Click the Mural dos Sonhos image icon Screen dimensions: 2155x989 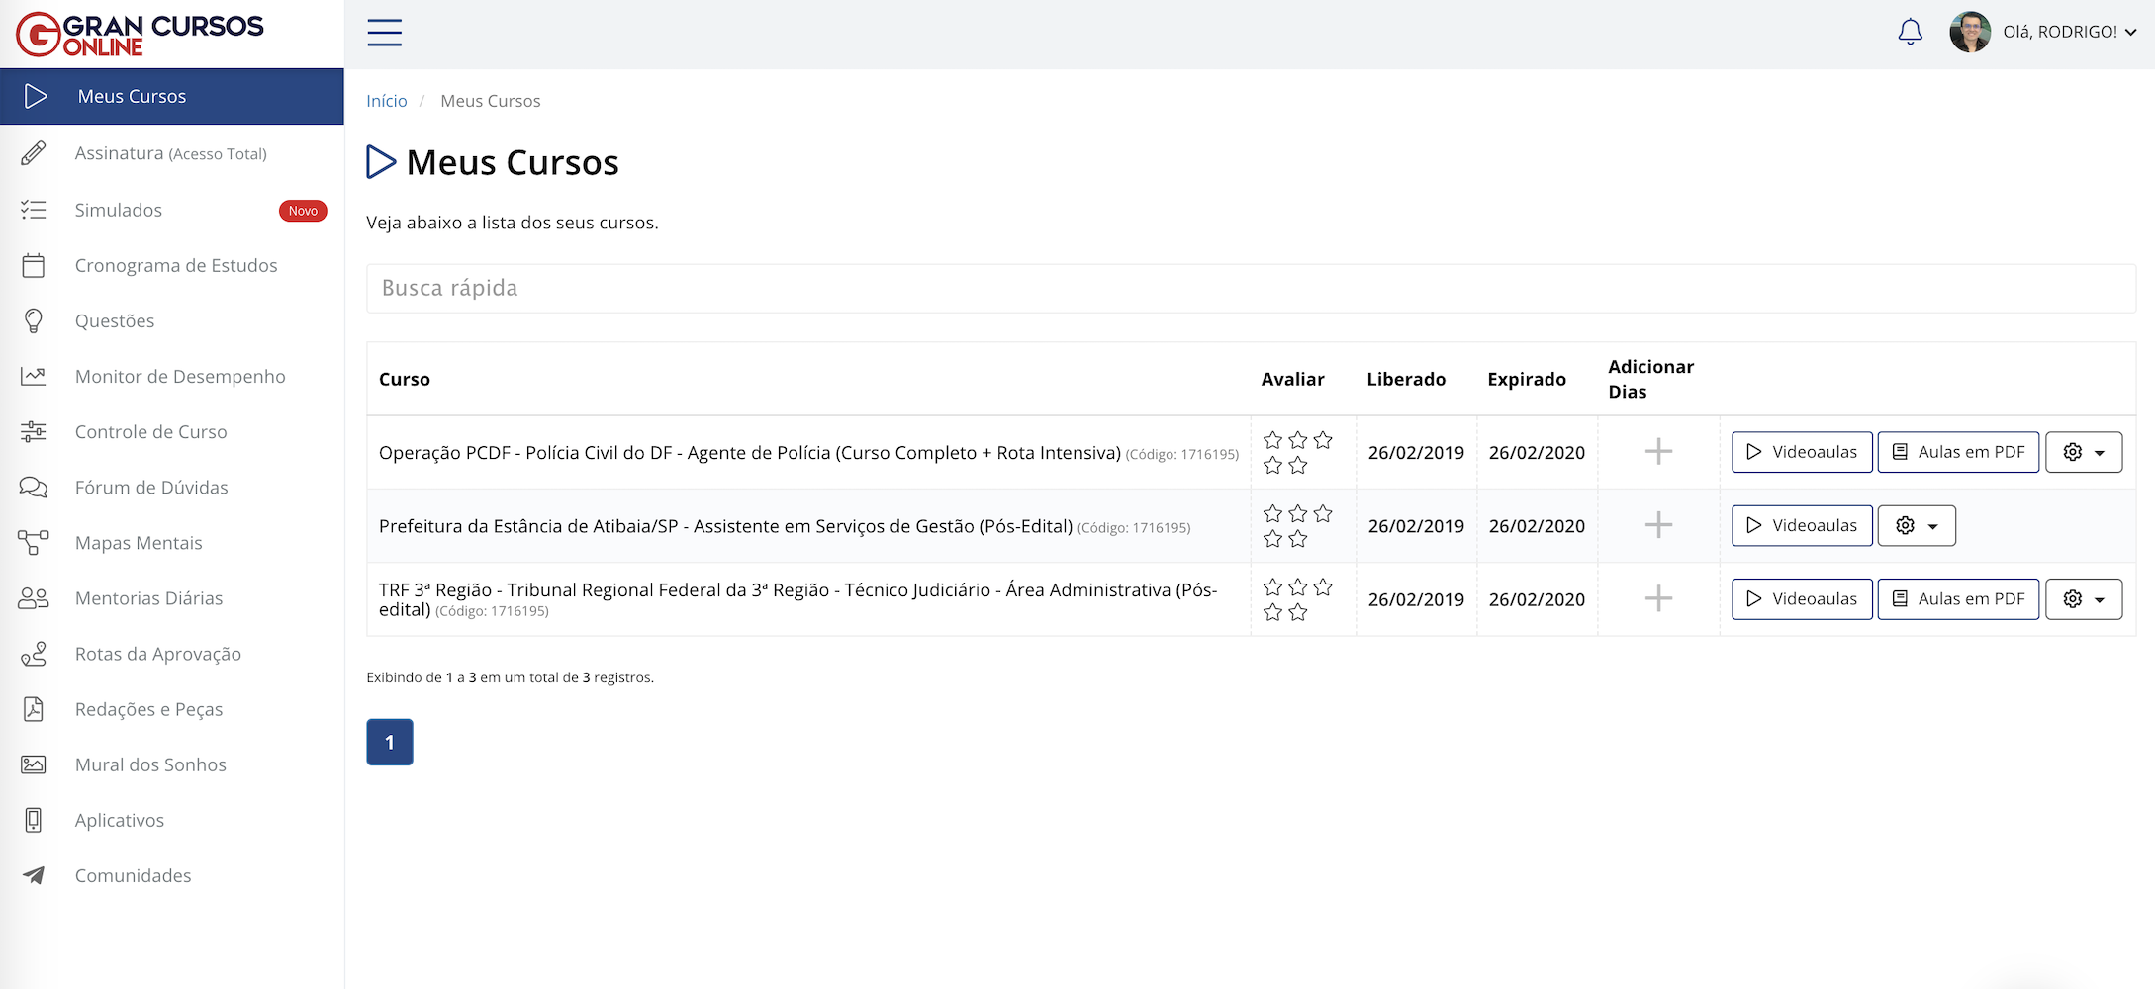(x=34, y=764)
